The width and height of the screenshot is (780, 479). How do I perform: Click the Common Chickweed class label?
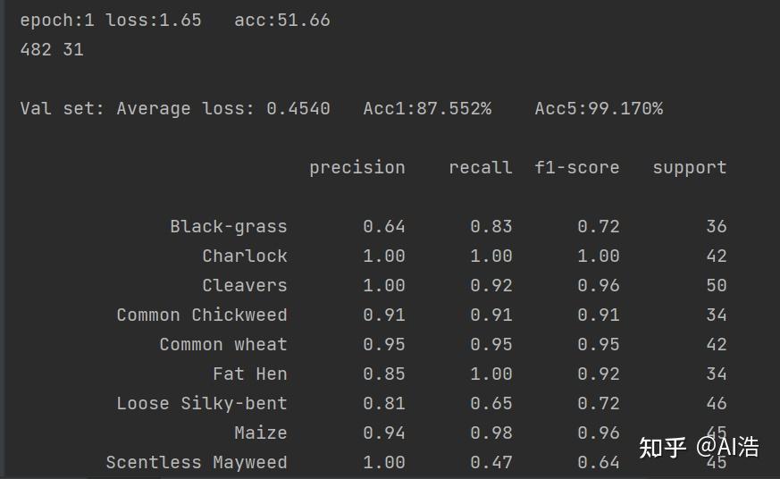(x=202, y=315)
